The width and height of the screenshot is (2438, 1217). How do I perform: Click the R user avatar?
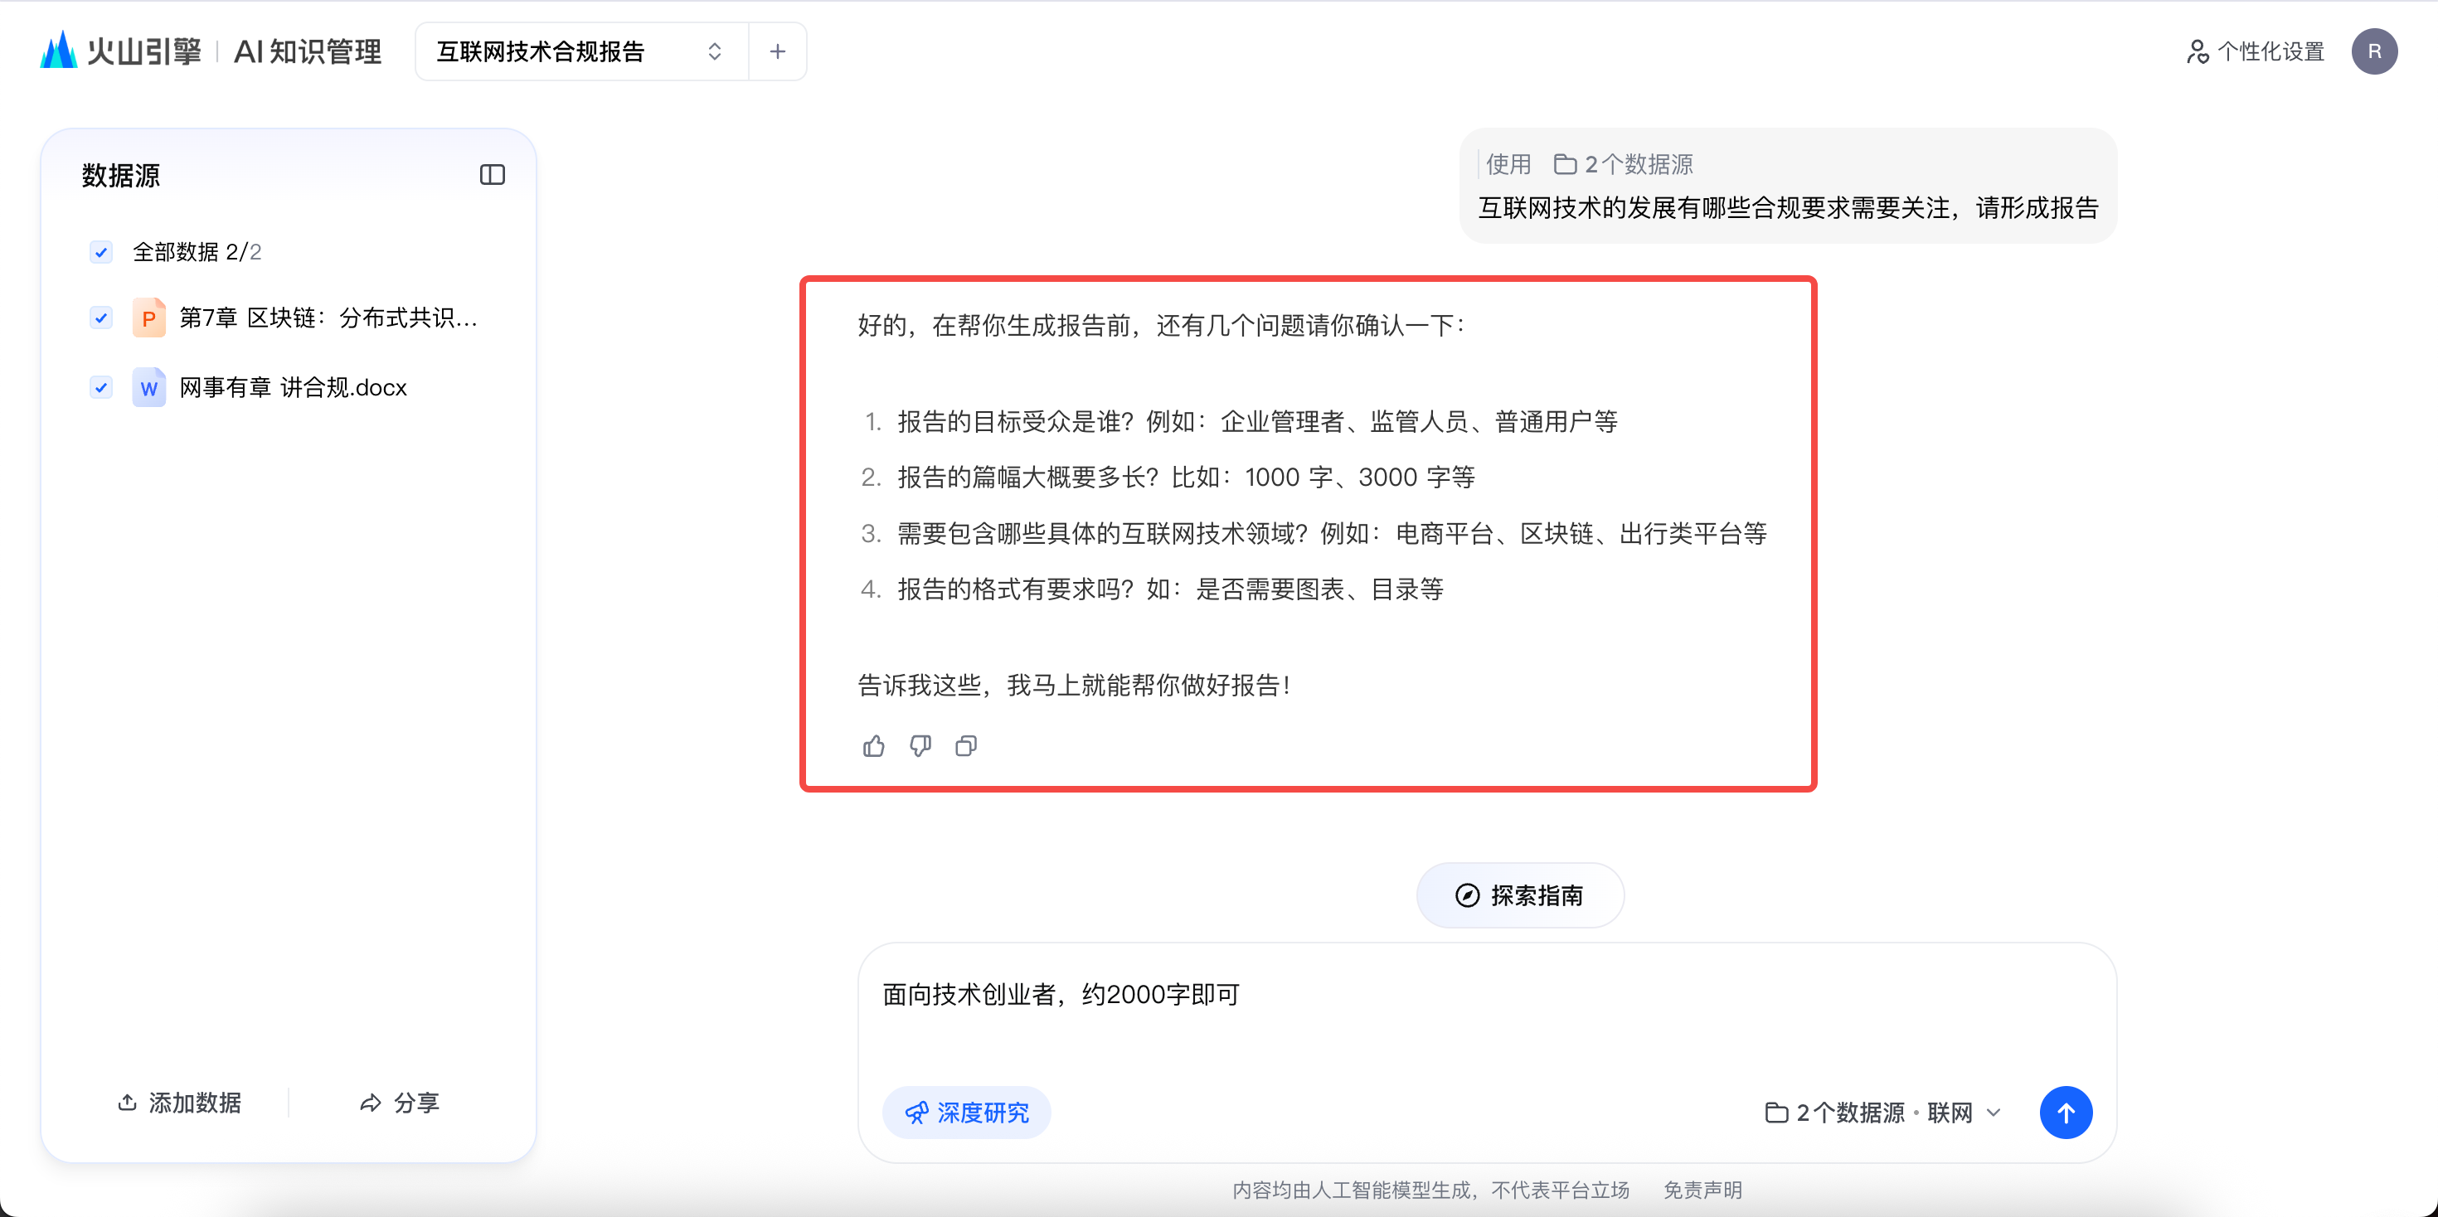pyautogui.click(x=2373, y=51)
